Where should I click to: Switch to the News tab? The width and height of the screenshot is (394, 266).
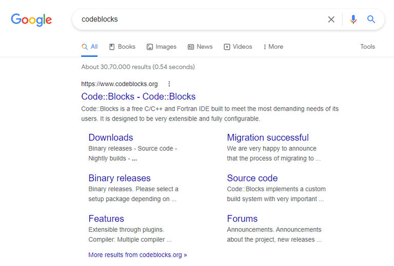tap(200, 47)
